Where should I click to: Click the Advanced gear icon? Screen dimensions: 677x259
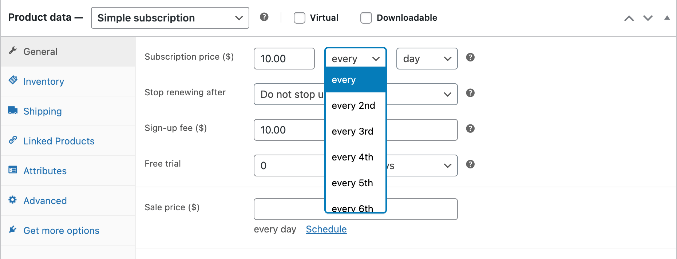pyautogui.click(x=13, y=200)
